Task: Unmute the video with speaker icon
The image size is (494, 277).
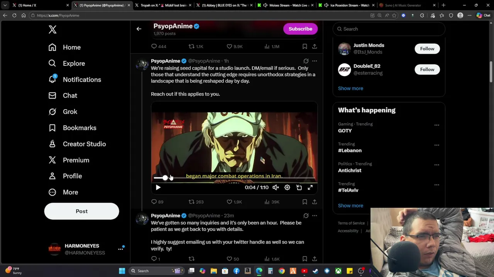Action: (276, 187)
